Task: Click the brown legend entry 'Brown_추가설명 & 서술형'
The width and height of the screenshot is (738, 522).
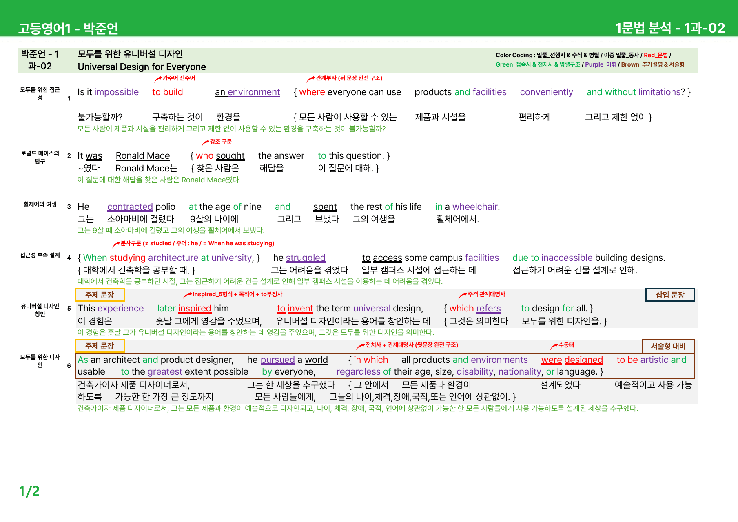Action: click(x=653, y=64)
